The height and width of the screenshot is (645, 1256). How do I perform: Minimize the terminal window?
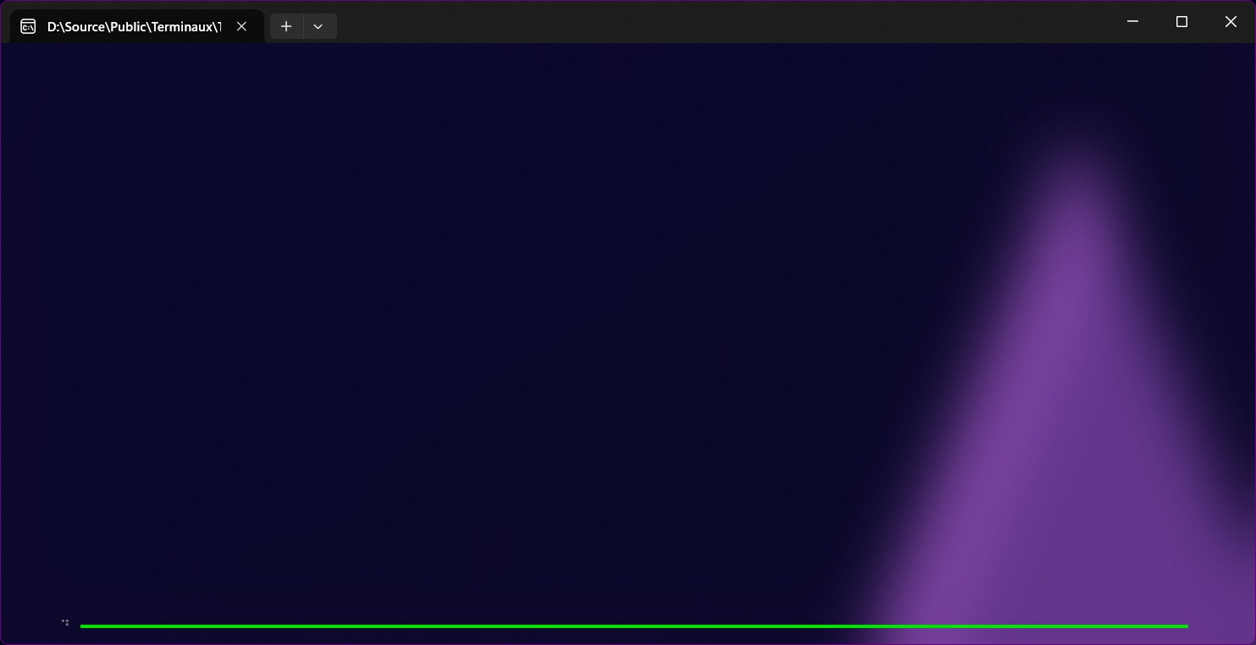[x=1132, y=21]
